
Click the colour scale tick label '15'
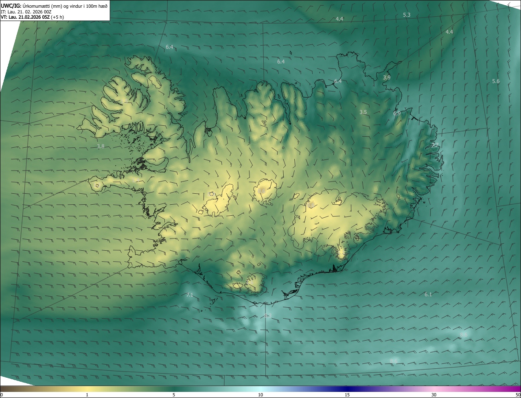tap(347, 395)
